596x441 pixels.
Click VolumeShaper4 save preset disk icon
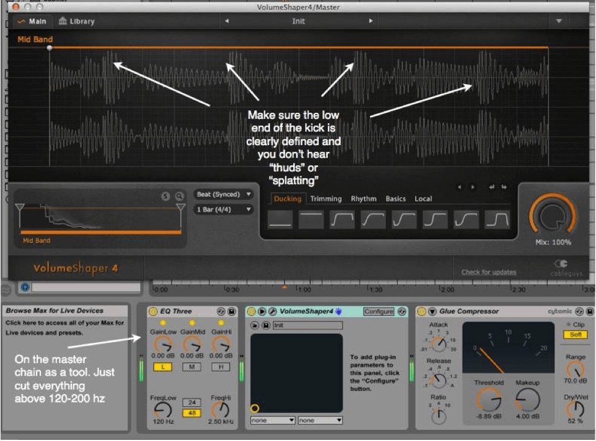[266, 325]
